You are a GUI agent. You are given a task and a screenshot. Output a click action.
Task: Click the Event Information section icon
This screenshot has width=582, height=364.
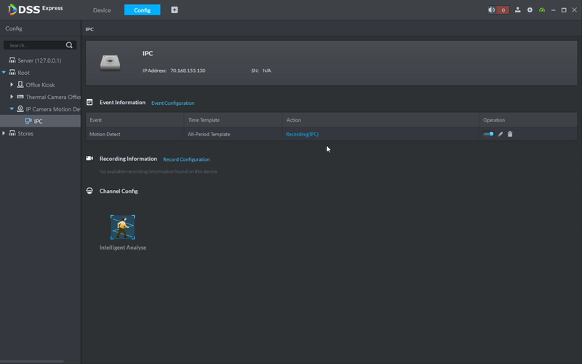click(x=89, y=102)
